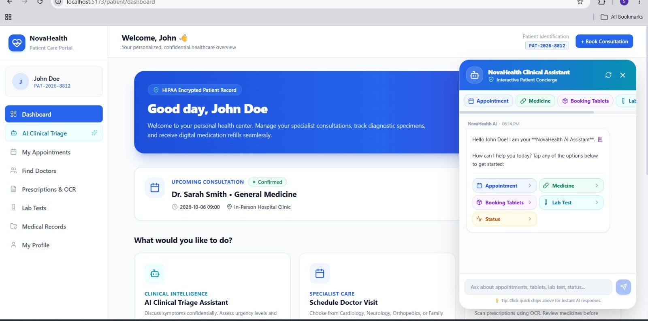This screenshot has height=321, width=648.
Task: Click the robot icon on the Clinical Intelligence card
Action: pyautogui.click(x=155, y=274)
